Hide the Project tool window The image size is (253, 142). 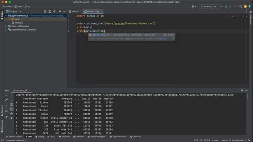coord(64,11)
